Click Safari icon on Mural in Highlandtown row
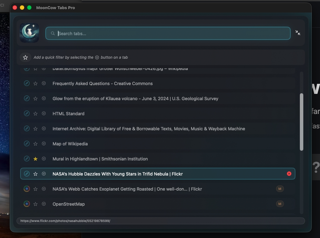Screen dimensions: 320x238 pyautogui.click(x=27, y=159)
